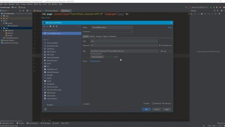225x127 pixels.
Task: Click in the Password field
Action: pyautogui.click(x=124, y=46)
